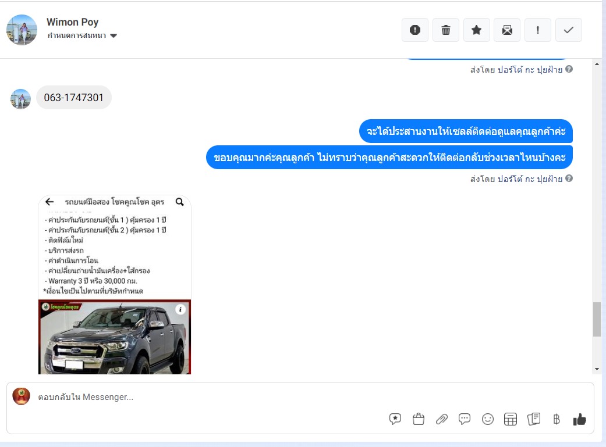Click sender avatar beside the phone number message

point(20,99)
